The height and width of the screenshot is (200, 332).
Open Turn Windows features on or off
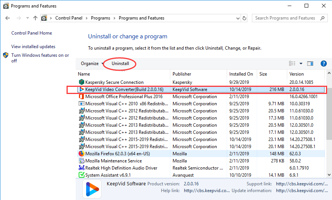click(x=40, y=58)
